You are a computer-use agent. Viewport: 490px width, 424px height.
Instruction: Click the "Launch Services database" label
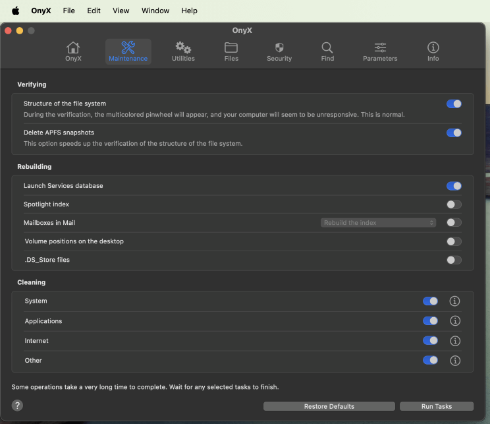pos(63,186)
